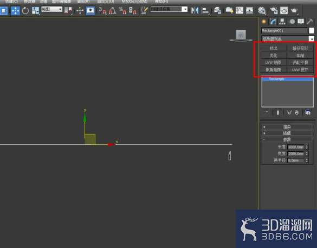Click the 宽度 spinner arrows

[x=307, y=154]
